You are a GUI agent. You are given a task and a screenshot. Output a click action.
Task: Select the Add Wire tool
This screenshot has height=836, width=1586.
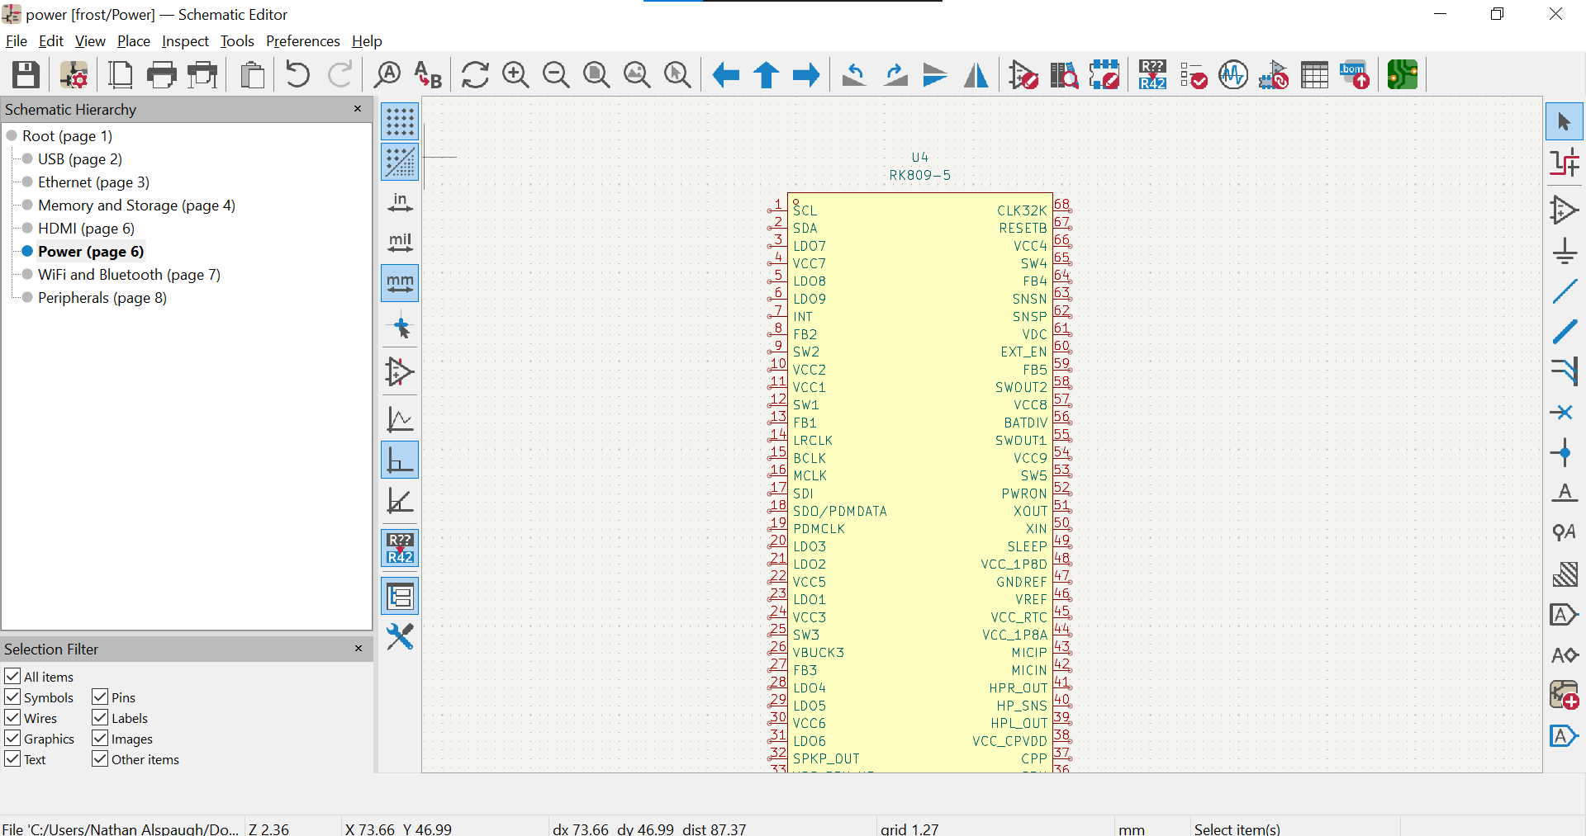[1564, 291]
